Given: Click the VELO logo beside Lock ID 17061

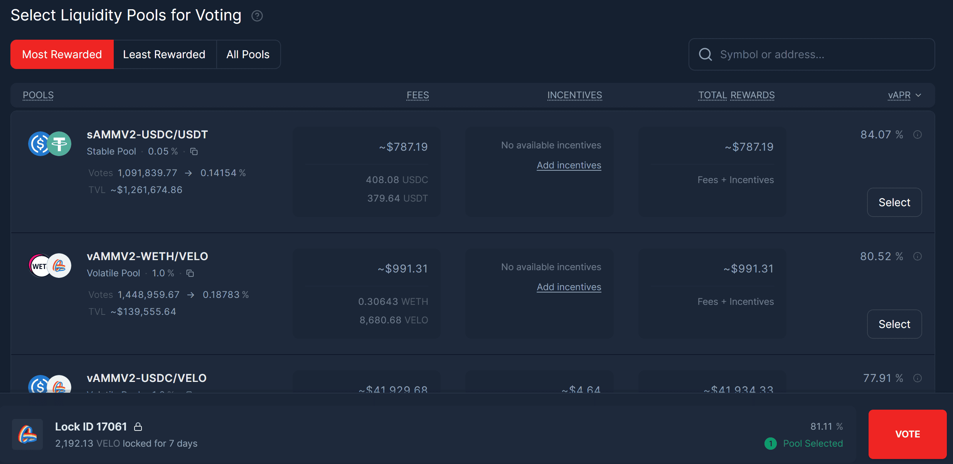Looking at the screenshot, I should point(27,434).
